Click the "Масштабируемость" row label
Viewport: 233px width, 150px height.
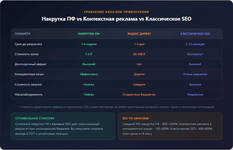coord(29,95)
